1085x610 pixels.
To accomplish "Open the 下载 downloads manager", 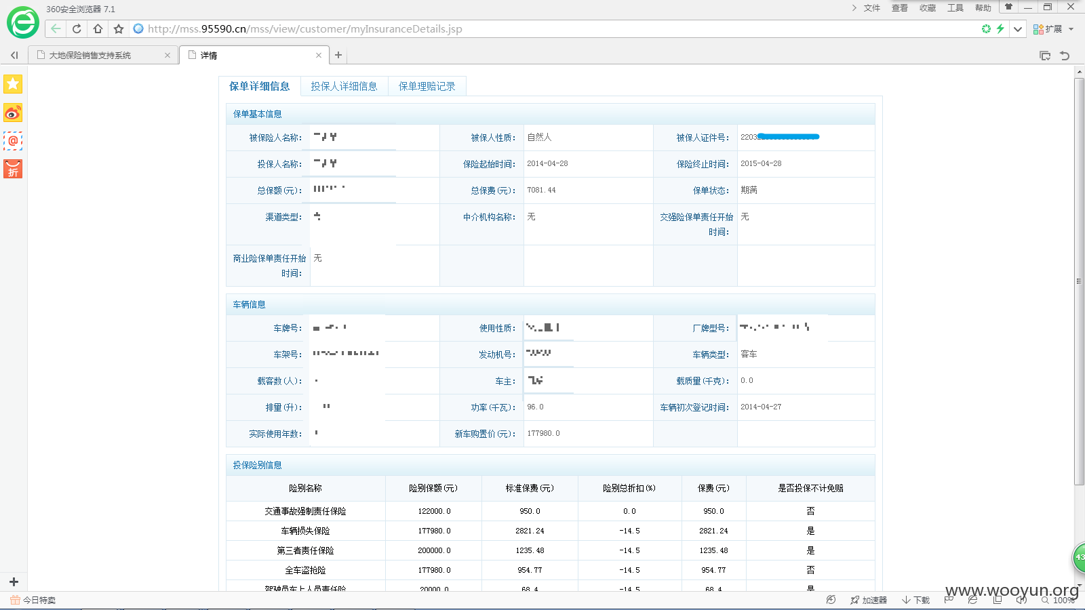I will [915, 600].
